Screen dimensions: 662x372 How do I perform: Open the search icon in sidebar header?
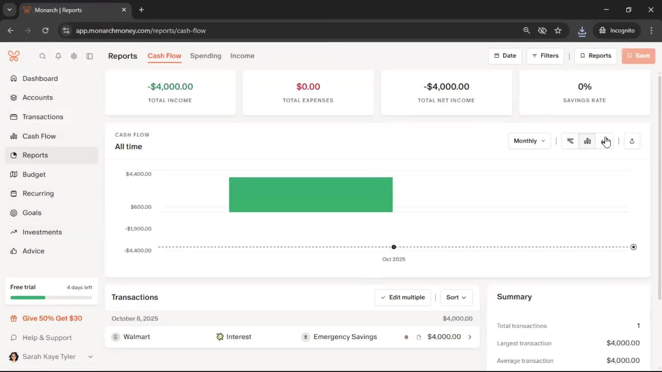(x=42, y=56)
